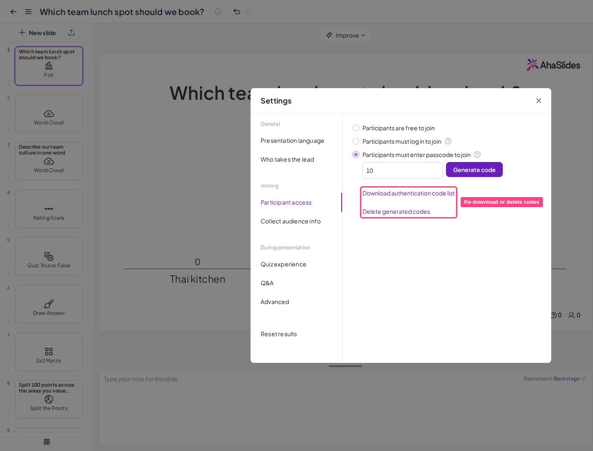
Task: Select the Split the Points slide thumbnail
Action: (x=49, y=399)
